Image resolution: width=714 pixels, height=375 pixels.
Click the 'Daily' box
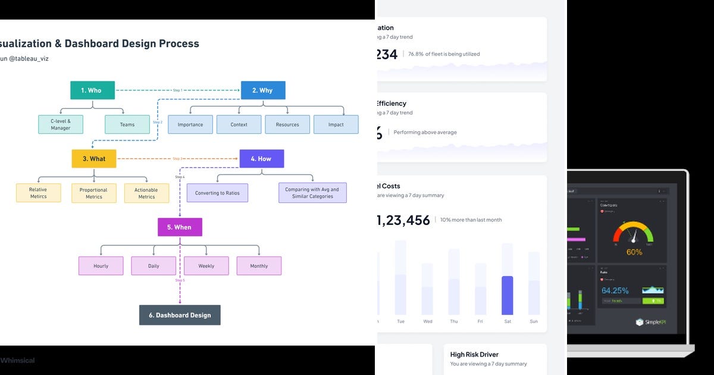[x=154, y=265]
